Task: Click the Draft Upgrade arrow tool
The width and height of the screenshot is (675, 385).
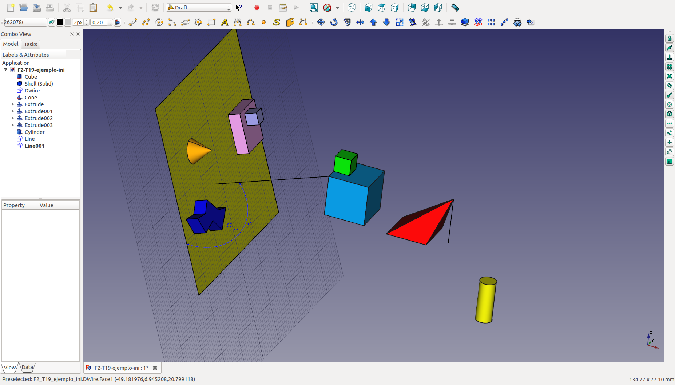Action: click(373, 23)
